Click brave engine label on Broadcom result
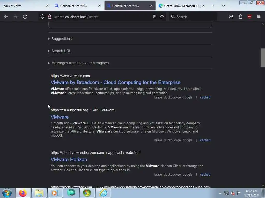 click(158, 97)
